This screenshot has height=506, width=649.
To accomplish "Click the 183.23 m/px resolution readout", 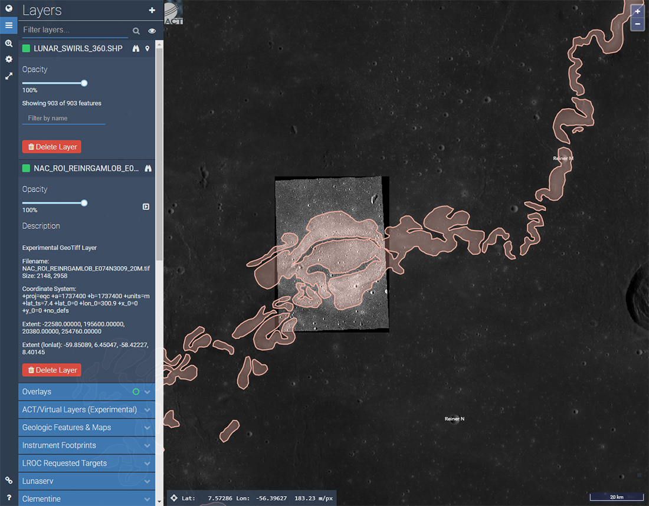I will click(x=313, y=498).
